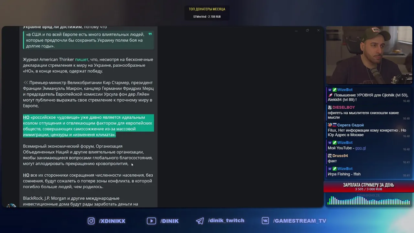Open the green «пишет» hyperlink

(82, 60)
